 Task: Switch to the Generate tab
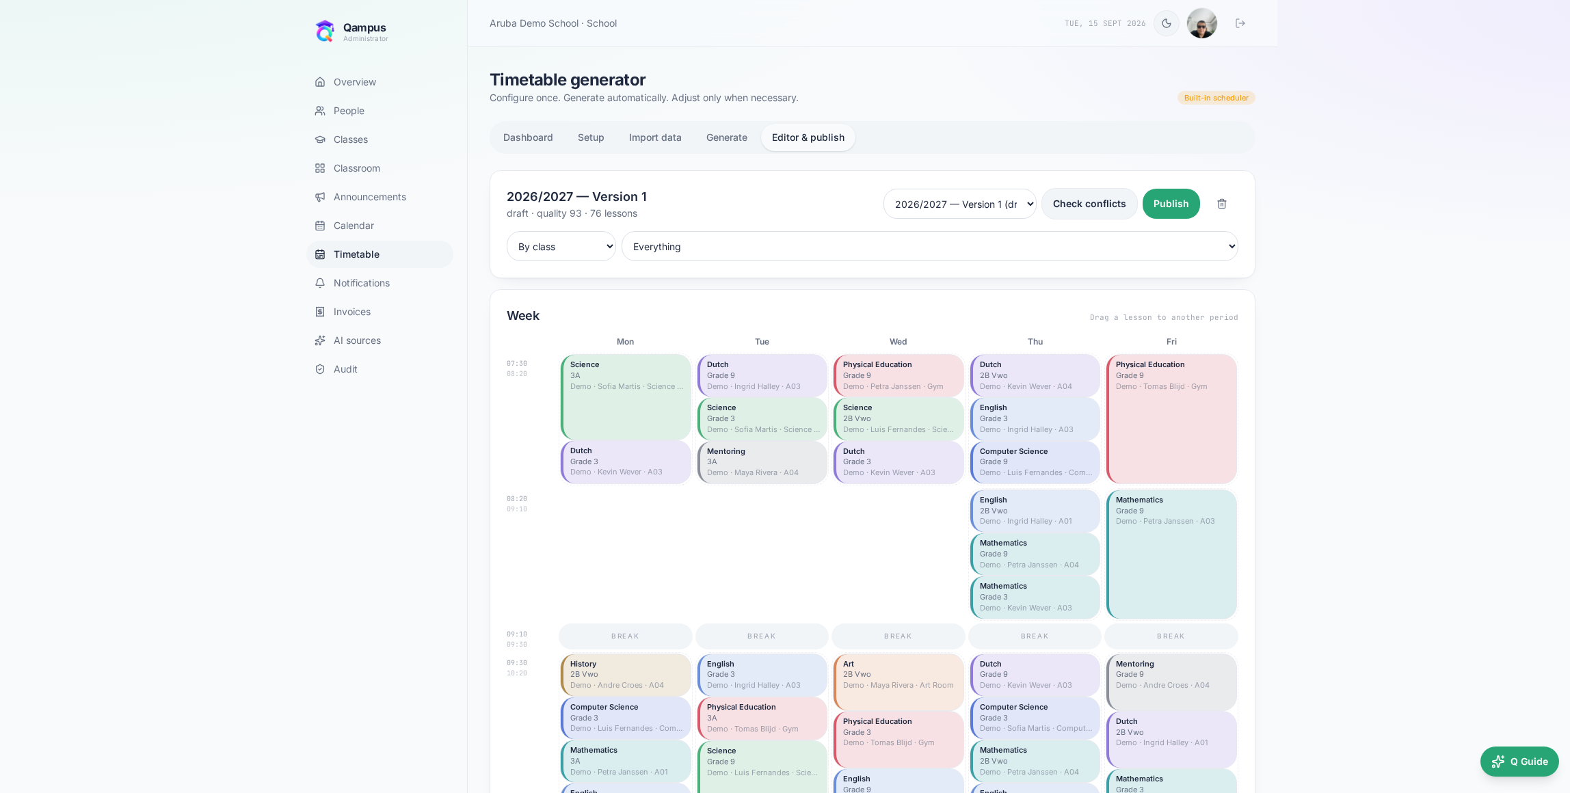pos(727,137)
